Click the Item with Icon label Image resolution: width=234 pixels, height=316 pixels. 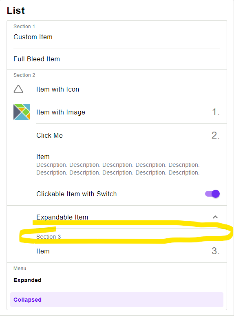tap(58, 89)
